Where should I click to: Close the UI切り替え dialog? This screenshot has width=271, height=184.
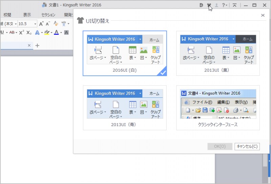pos(263,15)
